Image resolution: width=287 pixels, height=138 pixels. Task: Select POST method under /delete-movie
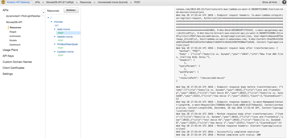tap(61, 41)
